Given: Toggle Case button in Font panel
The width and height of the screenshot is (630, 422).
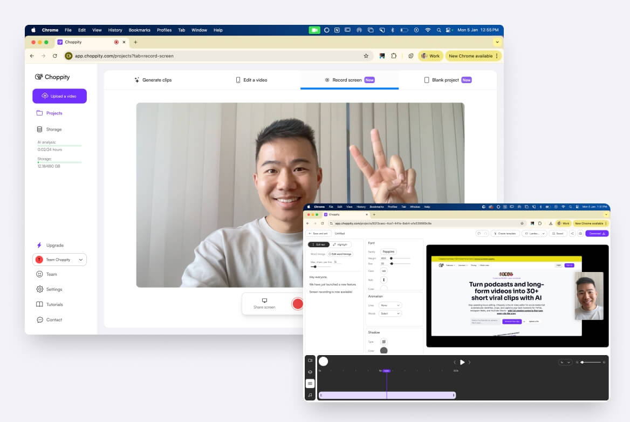Looking at the screenshot, I should [384, 271].
